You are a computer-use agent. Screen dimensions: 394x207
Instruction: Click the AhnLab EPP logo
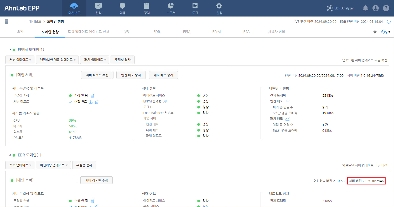click(22, 8)
